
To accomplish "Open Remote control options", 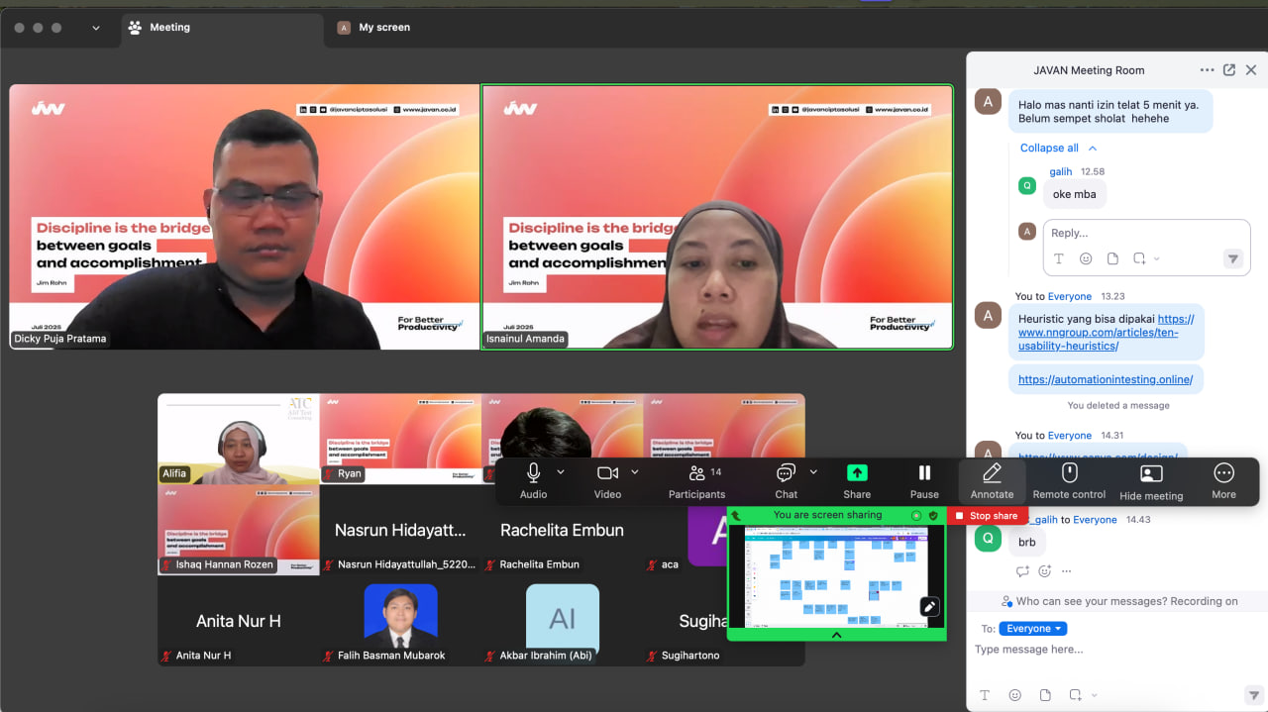I will tap(1069, 480).
